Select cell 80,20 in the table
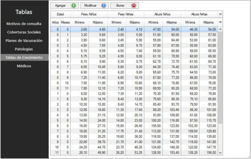The height and width of the screenshot is (159, 251). [171, 88]
